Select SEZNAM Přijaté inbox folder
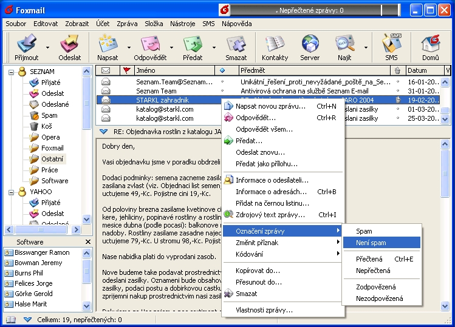455x327 pixels. pos(51,83)
